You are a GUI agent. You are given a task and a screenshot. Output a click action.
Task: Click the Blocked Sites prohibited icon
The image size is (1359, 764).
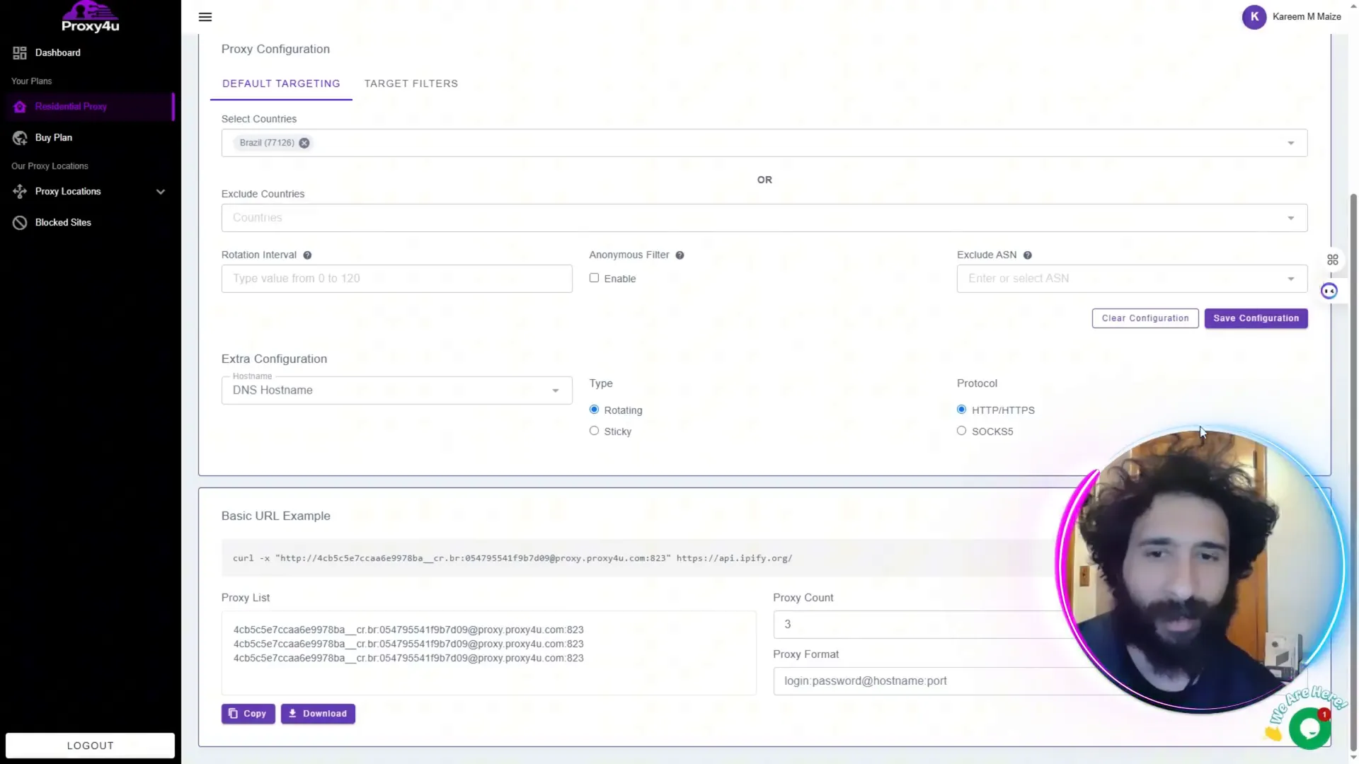(x=20, y=222)
